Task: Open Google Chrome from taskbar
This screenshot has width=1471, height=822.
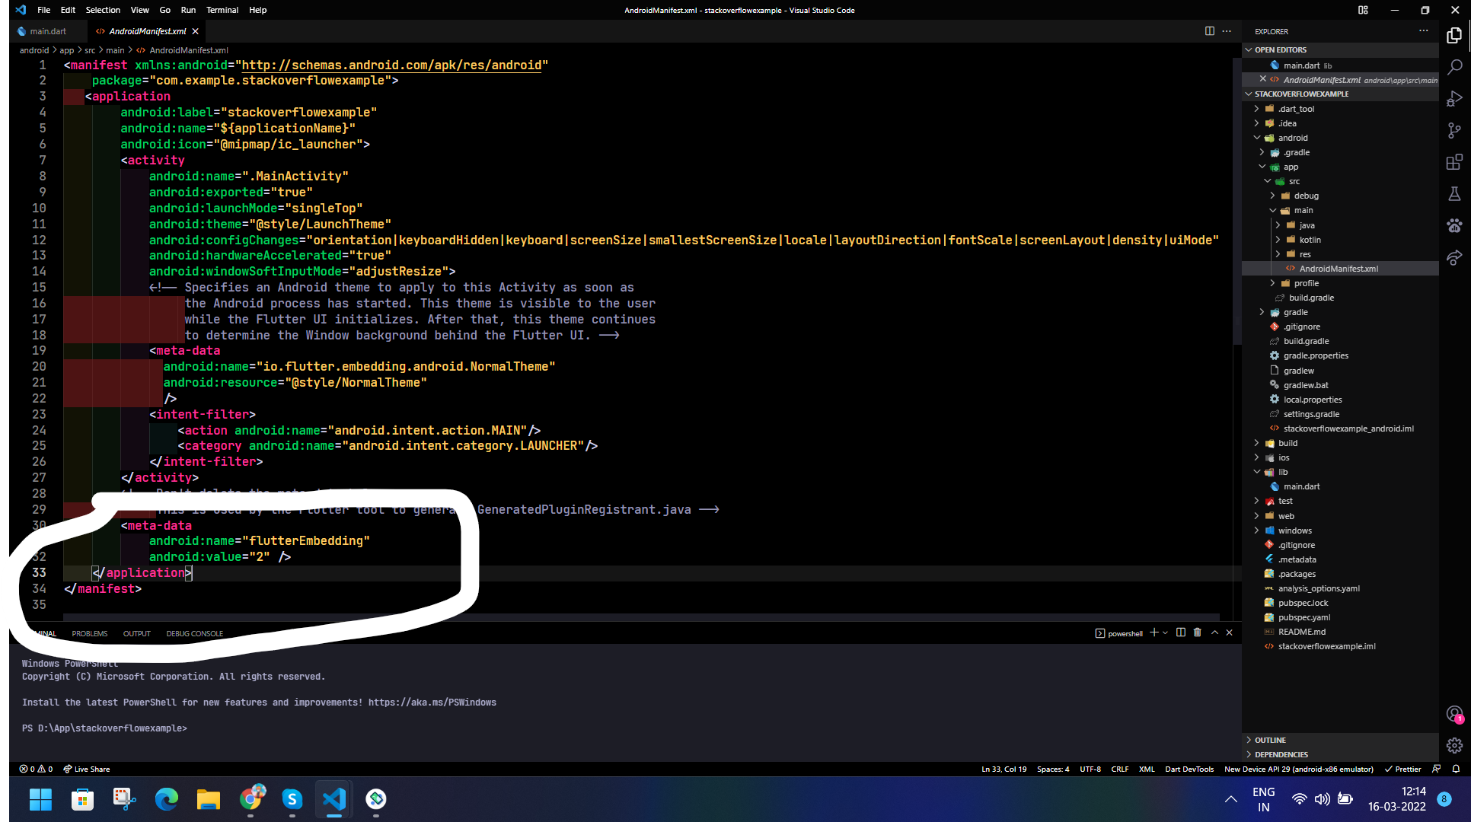Action: [250, 799]
